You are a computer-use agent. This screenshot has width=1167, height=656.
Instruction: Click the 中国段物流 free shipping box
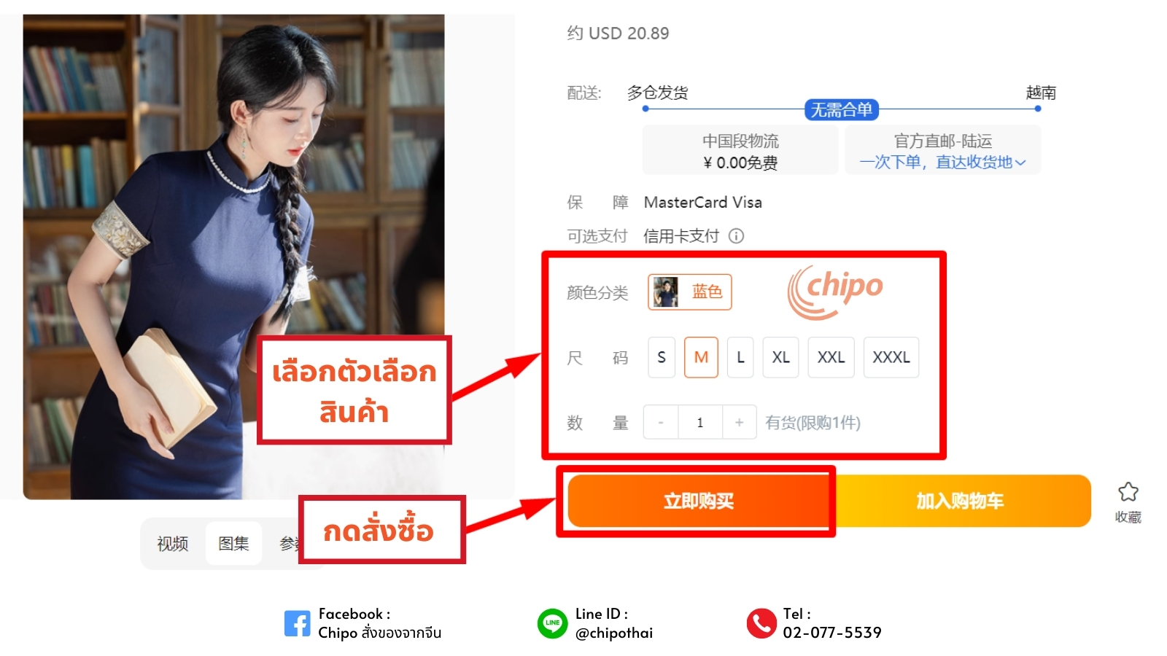click(740, 150)
